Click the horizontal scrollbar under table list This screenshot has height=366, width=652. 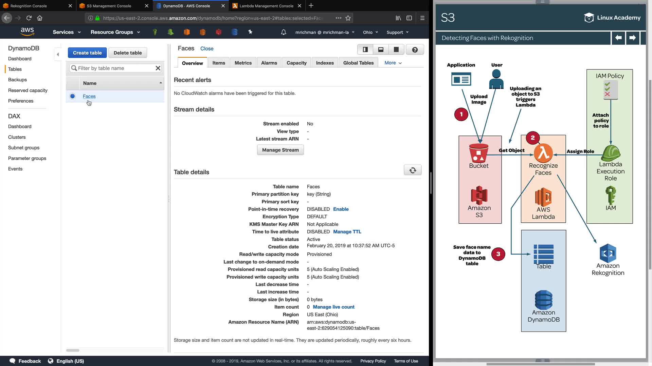point(73,350)
